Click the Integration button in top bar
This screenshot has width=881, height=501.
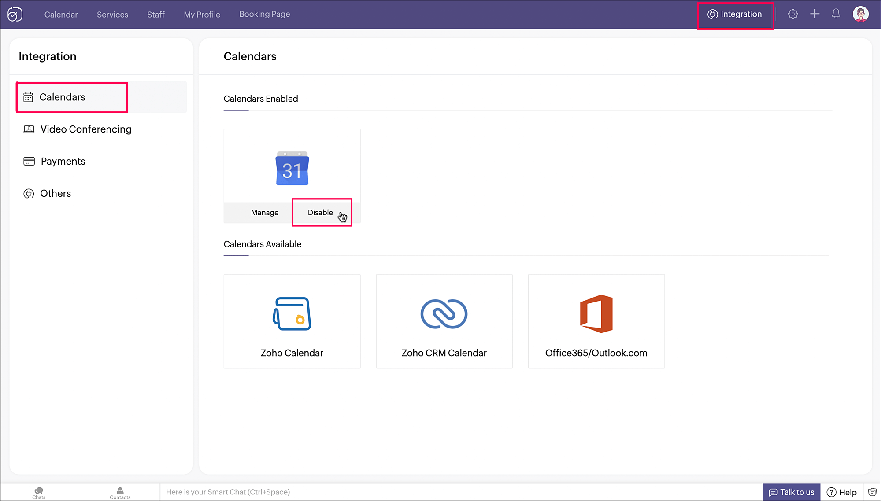tap(735, 14)
